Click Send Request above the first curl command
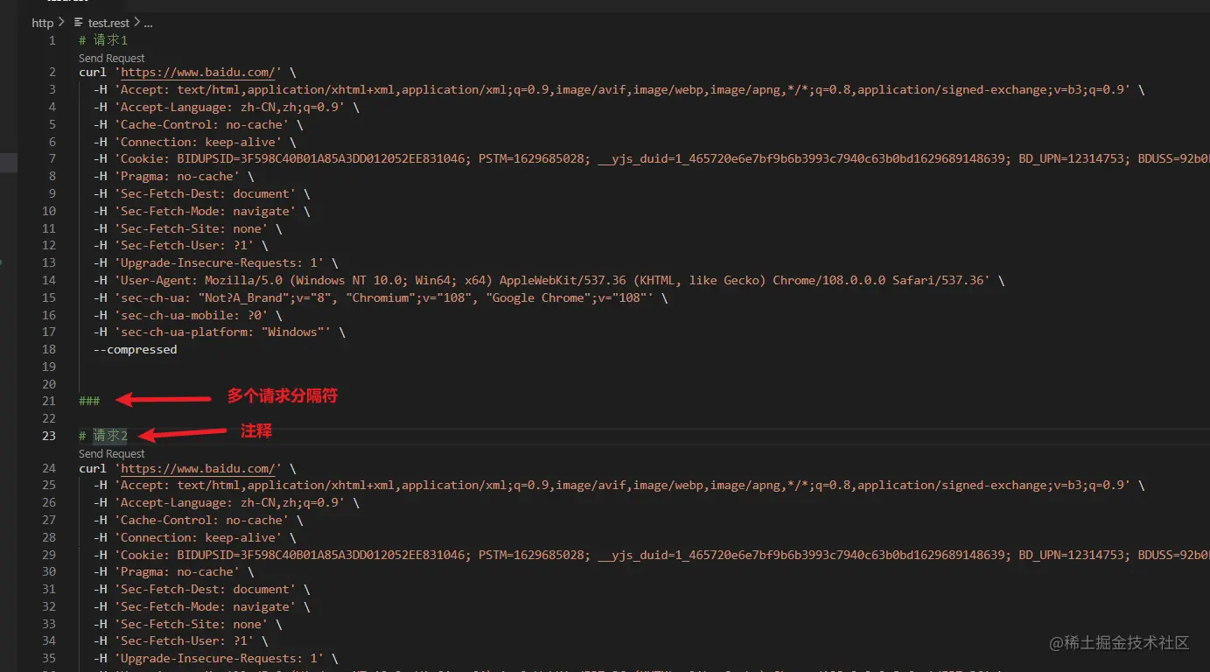Viewport: 1210px width, 672px height. 111,58
